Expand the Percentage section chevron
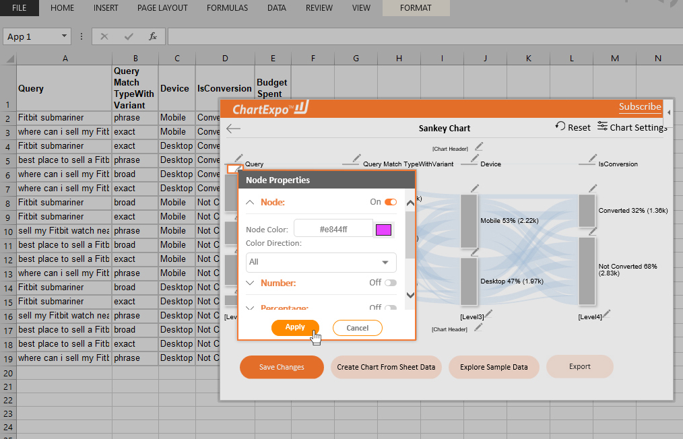Viewport: 683px width, 439px height. (x=250, y=308)
